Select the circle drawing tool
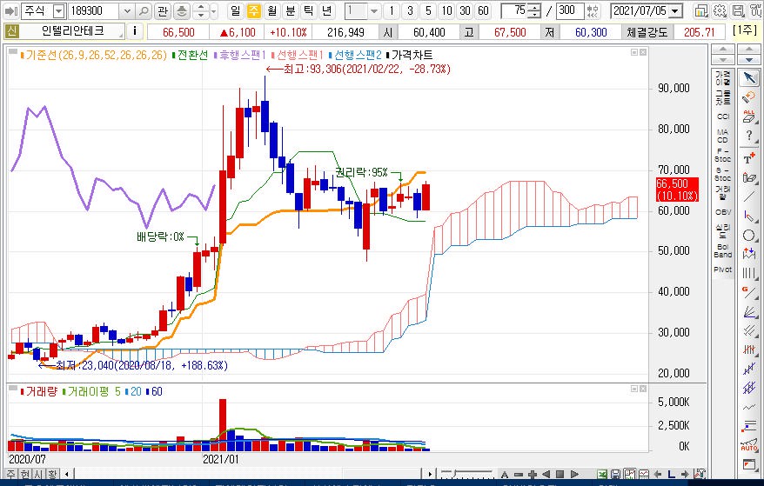The image size is (764, 486). (748, 236)
